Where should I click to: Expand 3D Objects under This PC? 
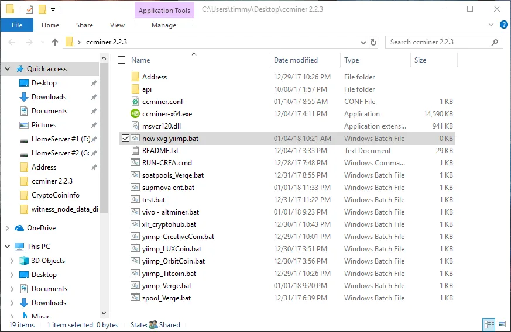[x=12, y=261]
